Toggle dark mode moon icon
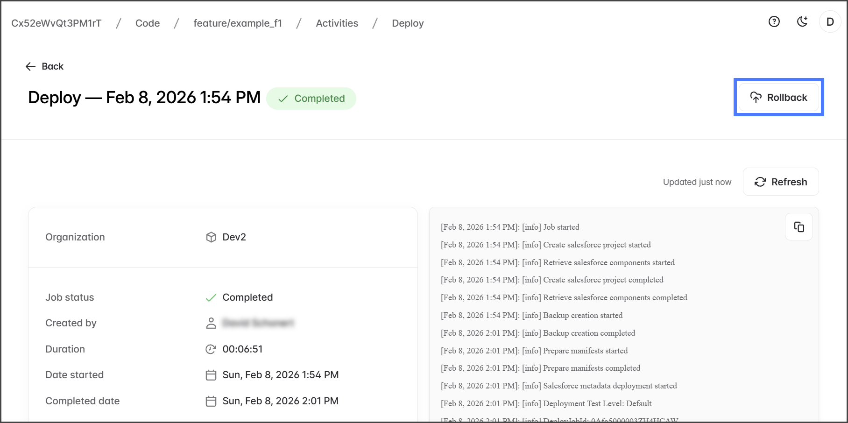This screenshot has width=848, height=423. 802,21
